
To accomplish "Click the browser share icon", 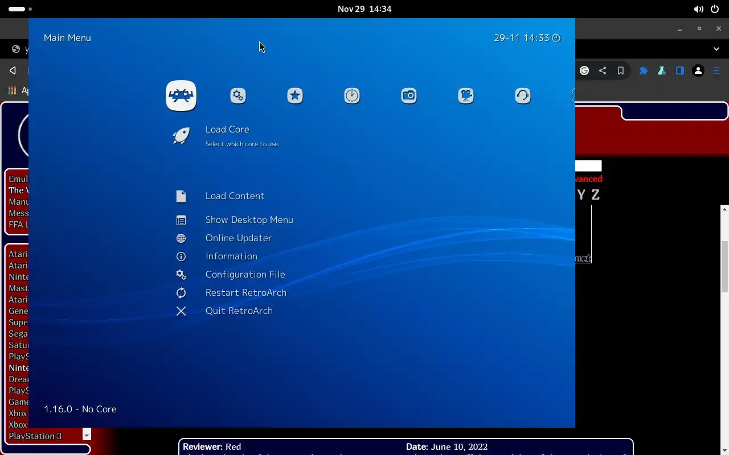I will tap(603, 71).
